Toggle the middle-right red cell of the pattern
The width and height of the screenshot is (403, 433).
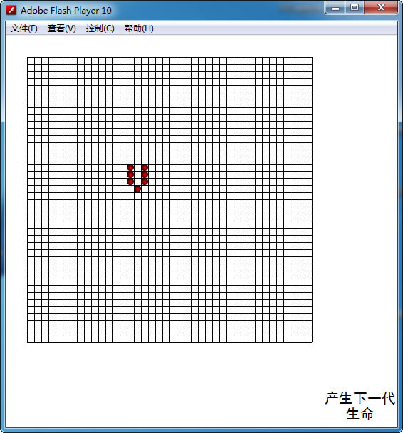145,174
